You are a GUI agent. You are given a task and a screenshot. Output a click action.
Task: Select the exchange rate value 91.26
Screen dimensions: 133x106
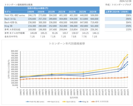55,33
